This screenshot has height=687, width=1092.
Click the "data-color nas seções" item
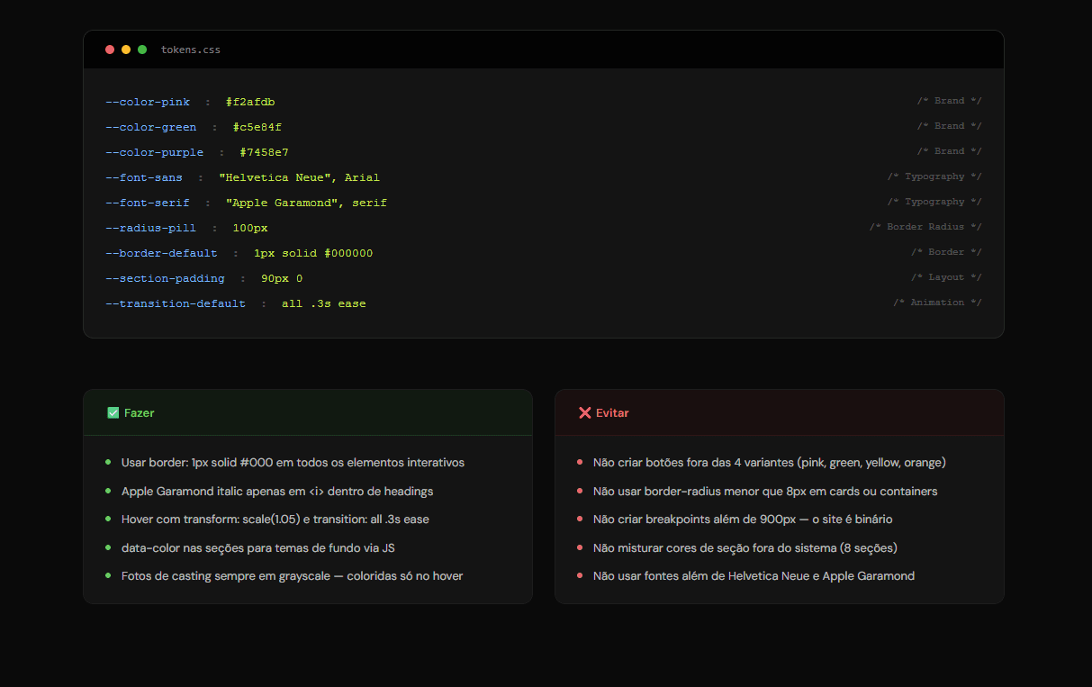pos(258,547)
